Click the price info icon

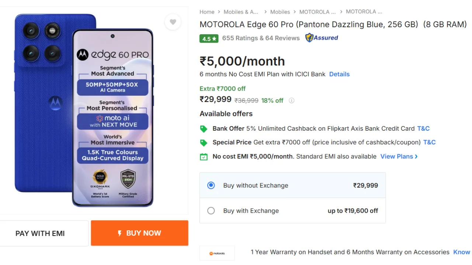tap(291, 100)
